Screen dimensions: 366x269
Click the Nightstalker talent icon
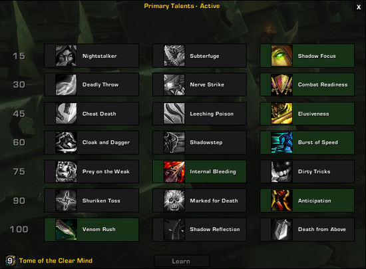[66, 55]
